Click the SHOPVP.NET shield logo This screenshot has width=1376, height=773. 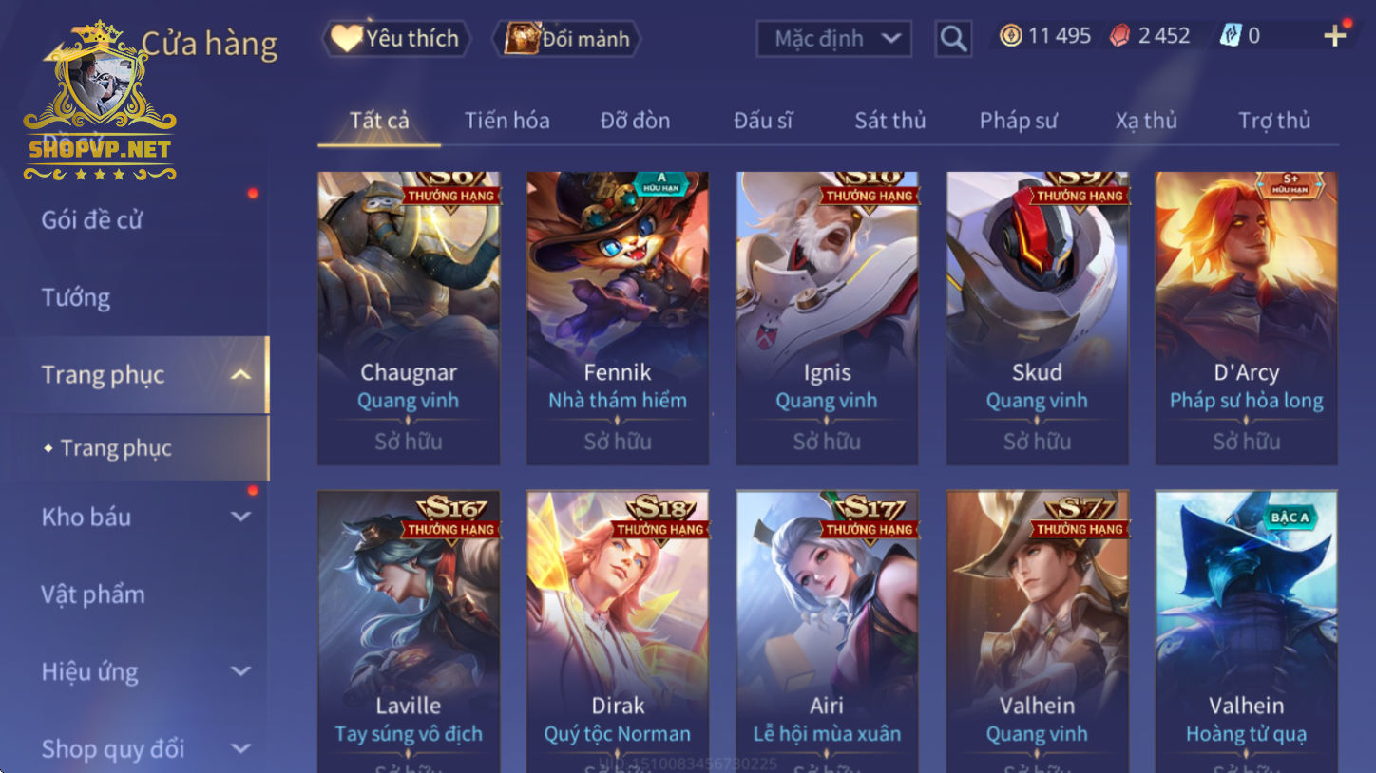click(100, 103)
